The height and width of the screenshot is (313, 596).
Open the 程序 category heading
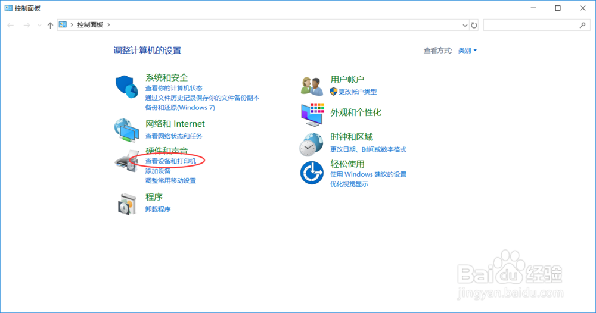click(154, 197)
